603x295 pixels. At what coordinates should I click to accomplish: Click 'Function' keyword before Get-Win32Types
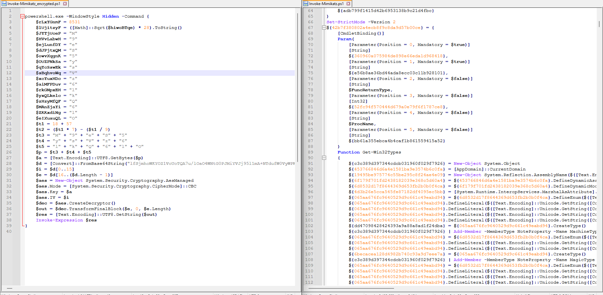349,152
